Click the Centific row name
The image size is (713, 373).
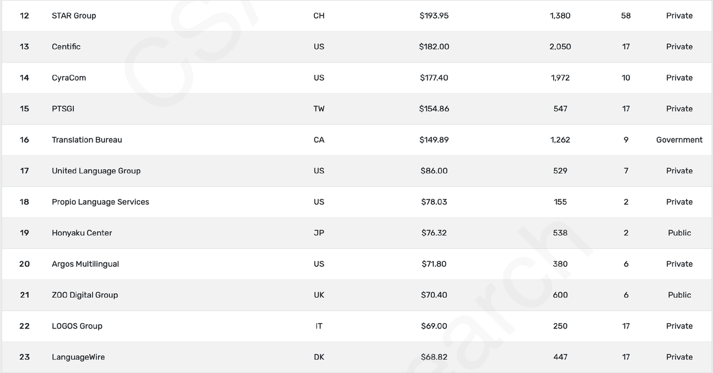(66, 46)
